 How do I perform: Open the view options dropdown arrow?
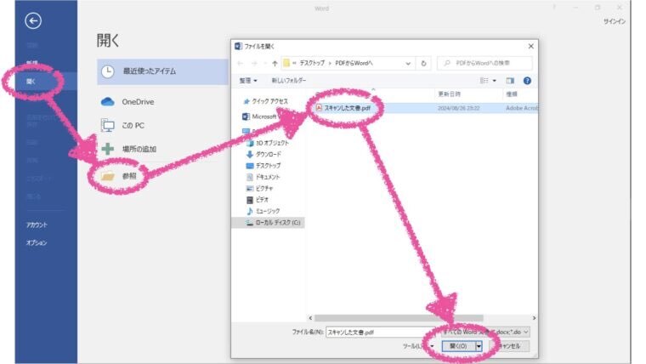point(495,81)
